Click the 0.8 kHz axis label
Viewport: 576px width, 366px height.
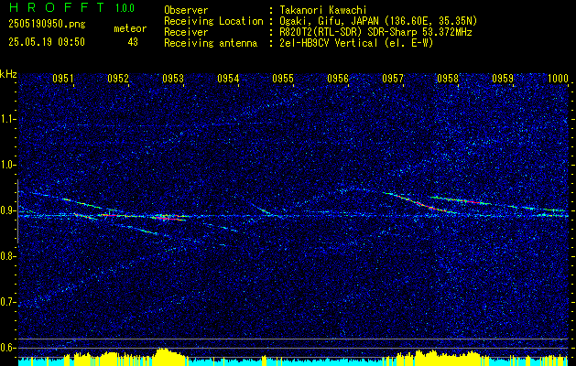click(7, 256)
